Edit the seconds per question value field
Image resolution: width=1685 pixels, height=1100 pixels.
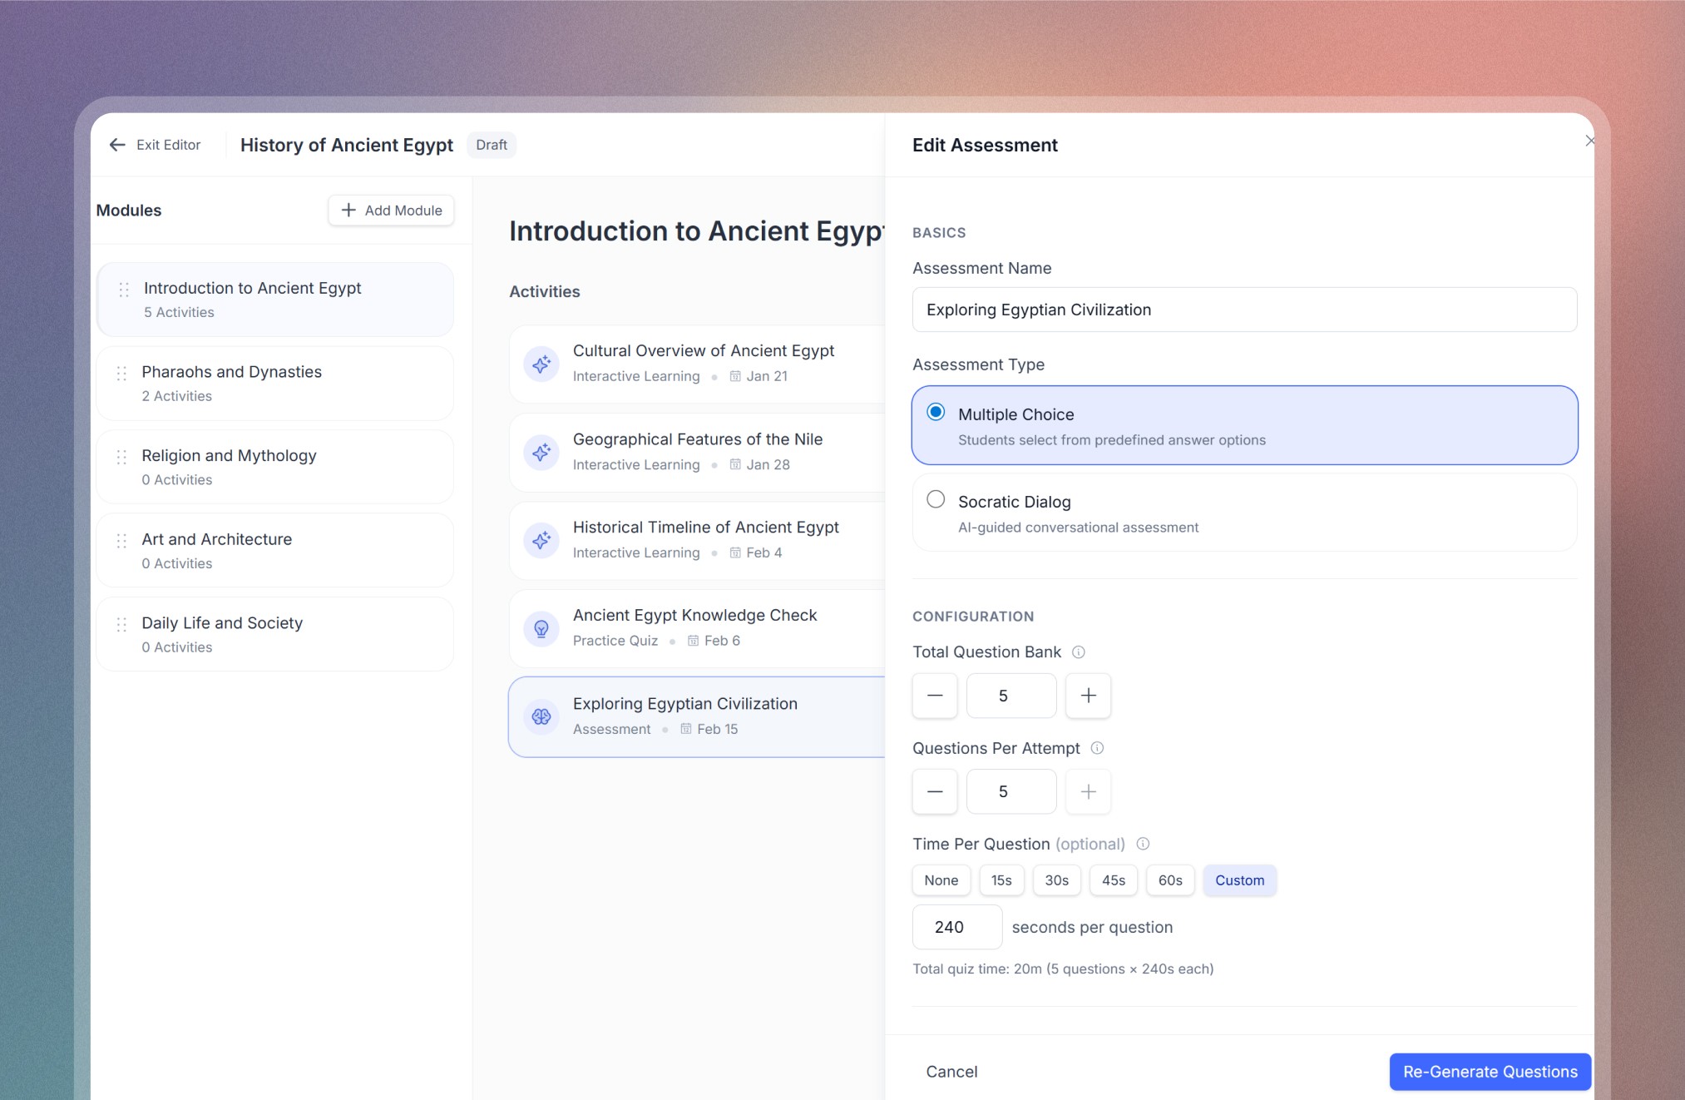[x=956, y=927]
